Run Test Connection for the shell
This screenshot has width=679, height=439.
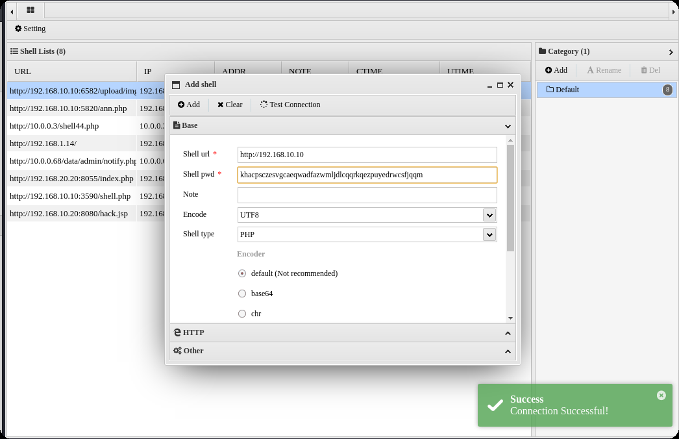pyautogui.click(x=290, y=105)
